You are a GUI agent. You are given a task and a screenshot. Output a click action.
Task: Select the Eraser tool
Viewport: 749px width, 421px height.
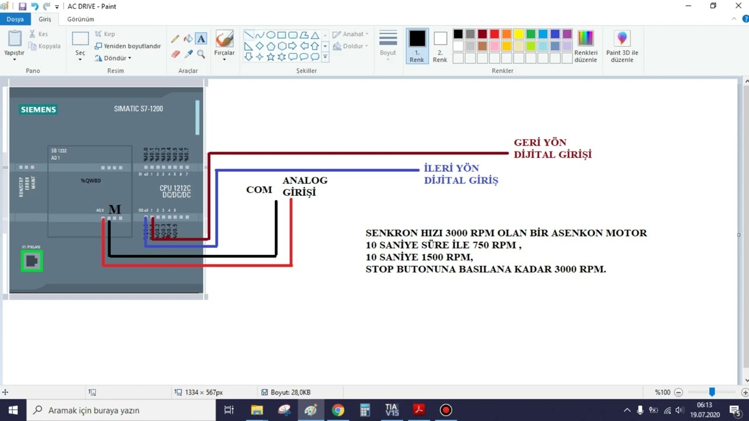tap(175, 54)
